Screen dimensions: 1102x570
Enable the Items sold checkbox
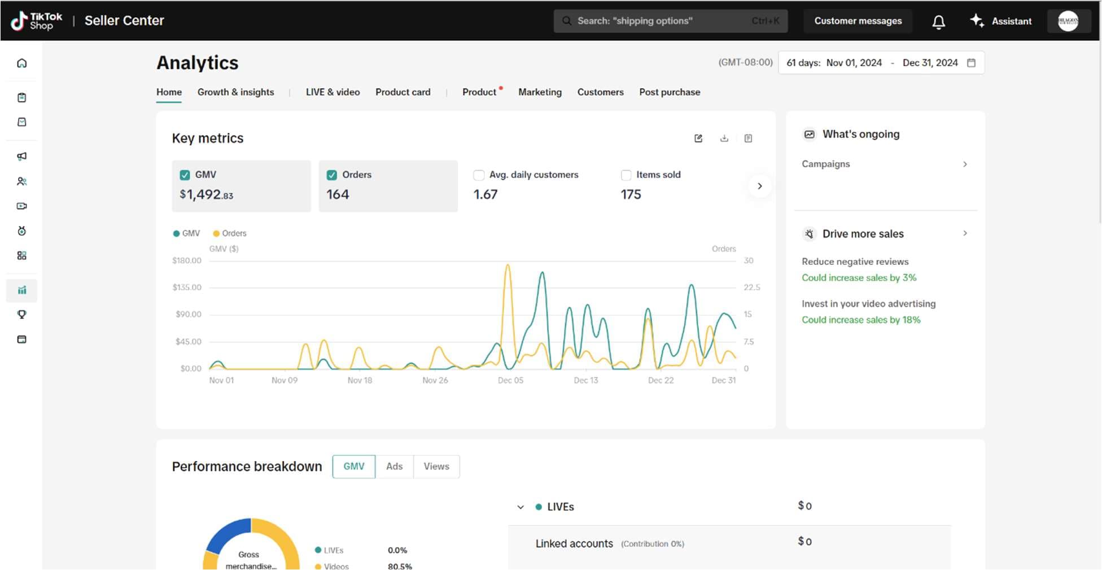coord(626,175)
